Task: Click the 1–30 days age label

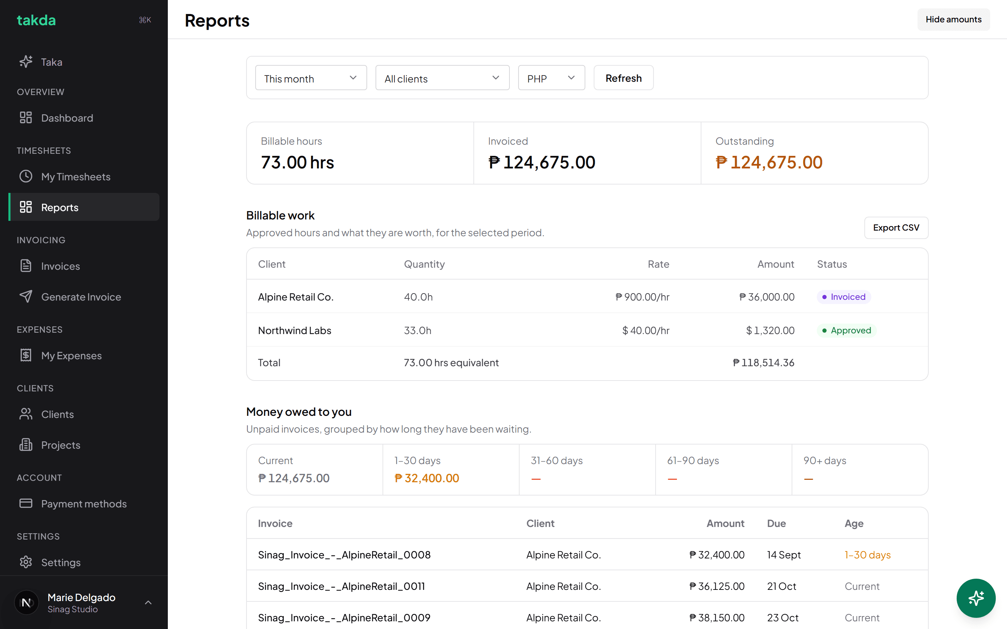Action: click(867, 555)
